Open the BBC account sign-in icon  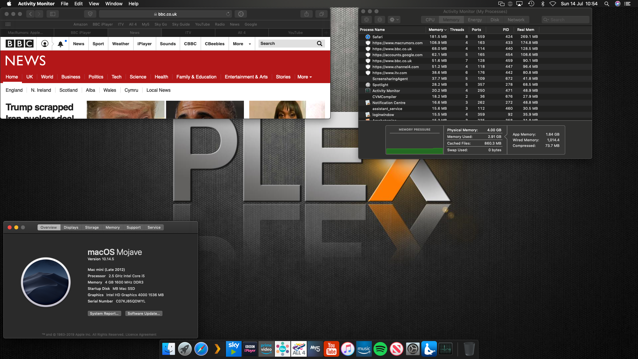click(x=45, y=44)
